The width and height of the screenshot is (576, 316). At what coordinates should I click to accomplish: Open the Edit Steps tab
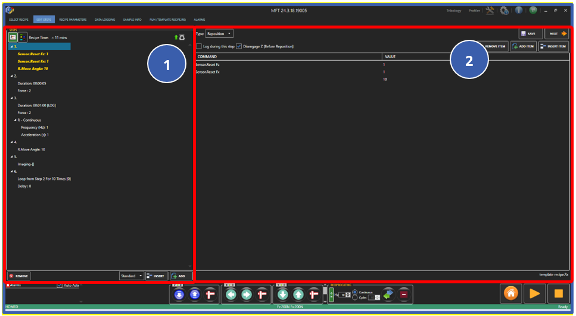point(44,20)
